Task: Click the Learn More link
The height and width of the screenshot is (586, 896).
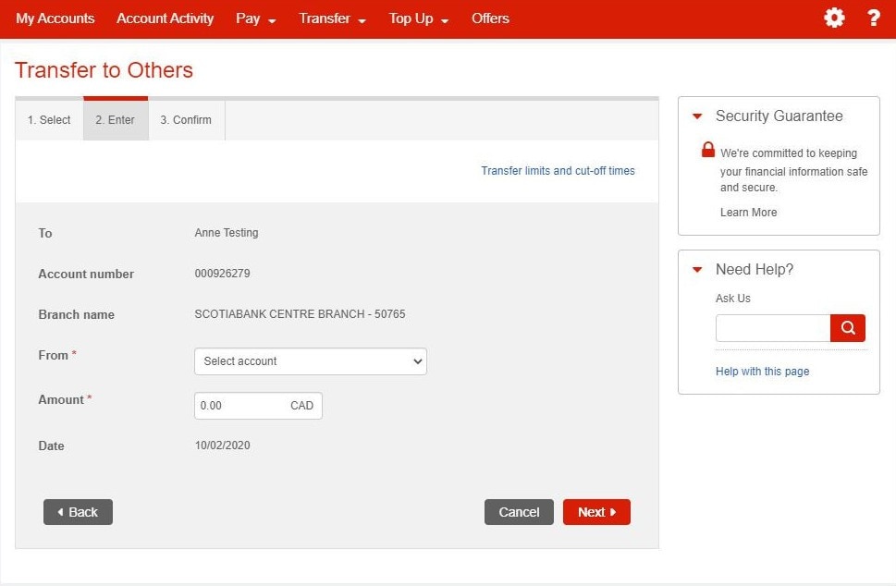Action: coord(748,212)
